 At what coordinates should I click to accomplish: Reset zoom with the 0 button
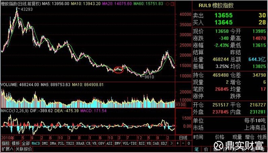point(188,143)
